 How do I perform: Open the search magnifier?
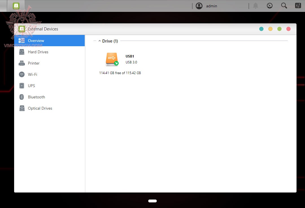[x=284, y=6]
